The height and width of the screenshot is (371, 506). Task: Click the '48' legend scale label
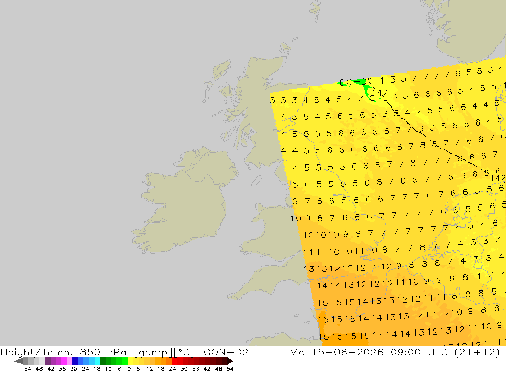pyautogui.click(x=219, y=369)
